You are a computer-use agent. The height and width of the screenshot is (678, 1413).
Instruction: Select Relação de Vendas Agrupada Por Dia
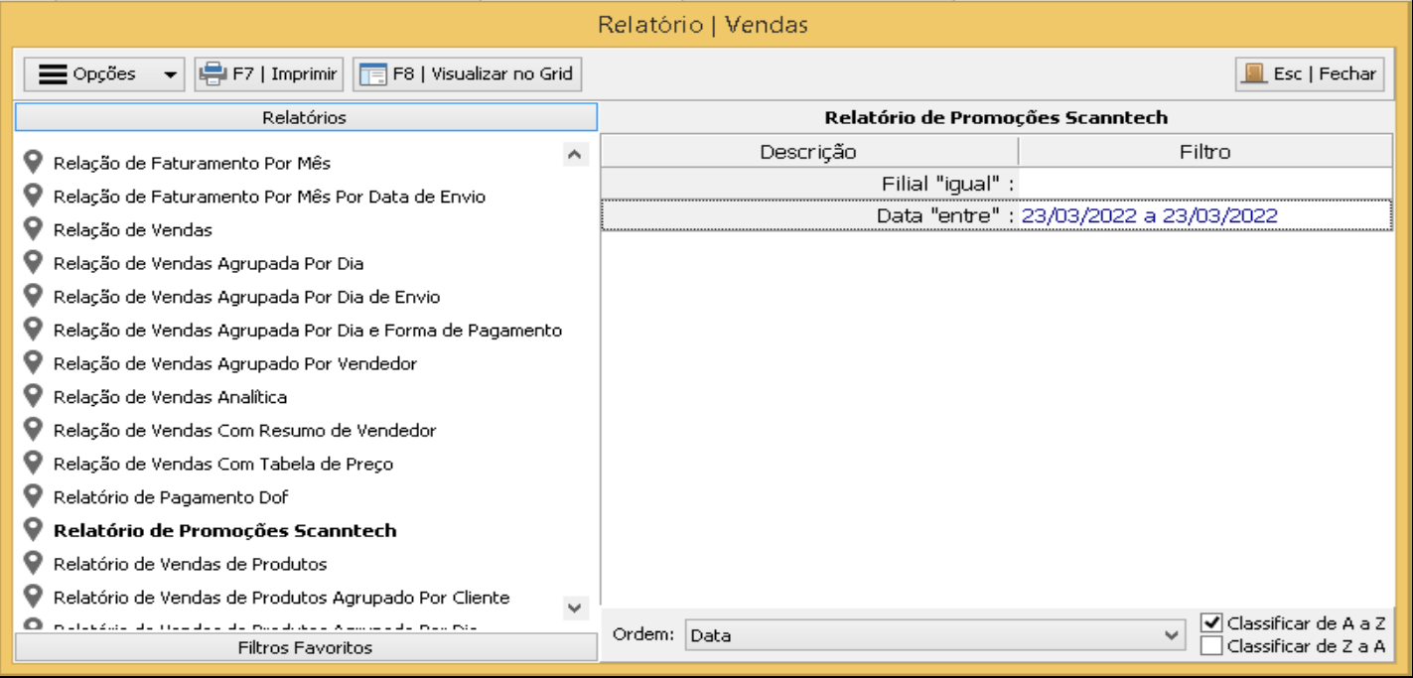(209, 263)
